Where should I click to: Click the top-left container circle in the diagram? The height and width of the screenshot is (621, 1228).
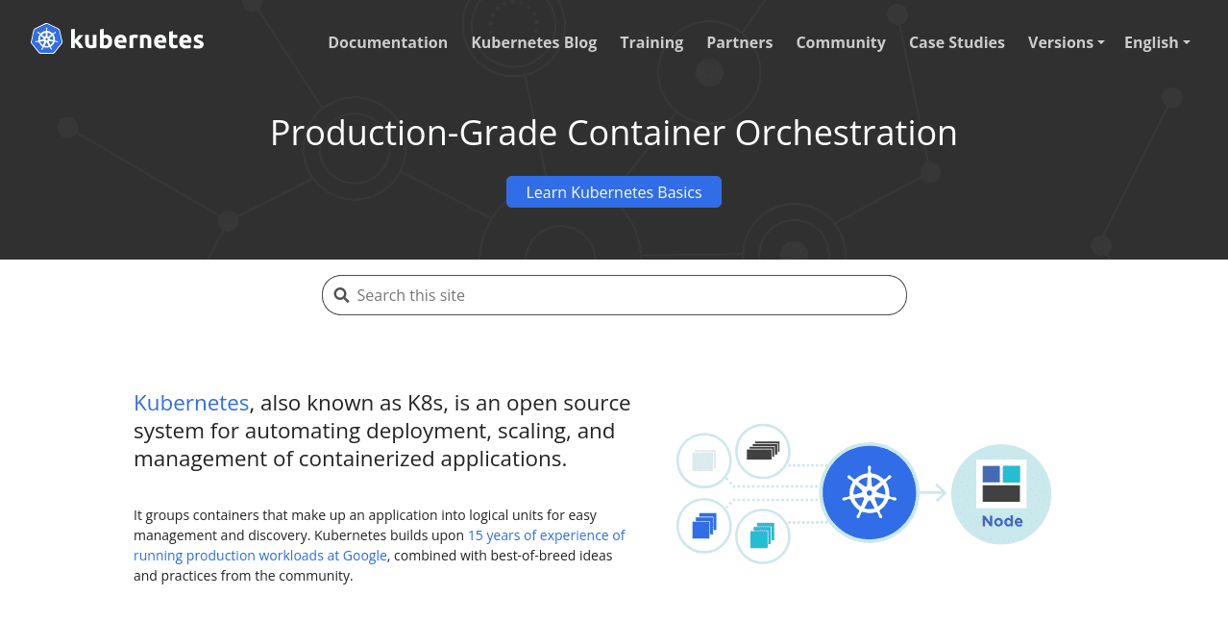coord(703,460)
